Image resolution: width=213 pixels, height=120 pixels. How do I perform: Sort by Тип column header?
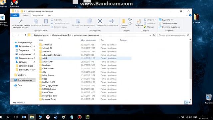(103, 40)
